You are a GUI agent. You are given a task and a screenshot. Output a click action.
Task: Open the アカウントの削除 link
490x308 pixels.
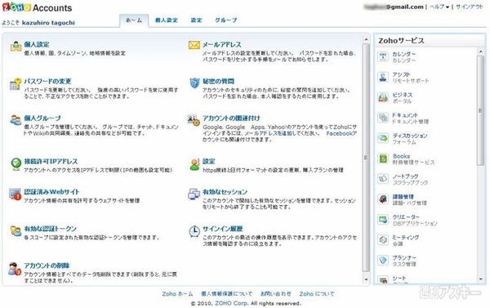pyautogui.click(x=47, y=266)
